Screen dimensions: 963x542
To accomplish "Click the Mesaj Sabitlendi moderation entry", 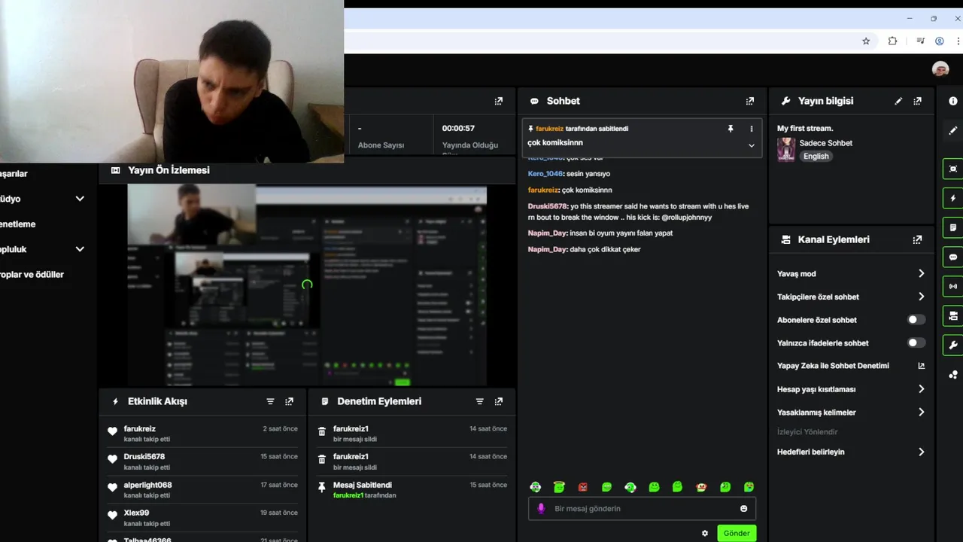I will pyautogui.click(x=412, y=490).
